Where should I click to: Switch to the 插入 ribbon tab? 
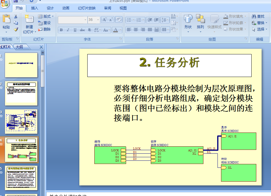click(35, 8)
